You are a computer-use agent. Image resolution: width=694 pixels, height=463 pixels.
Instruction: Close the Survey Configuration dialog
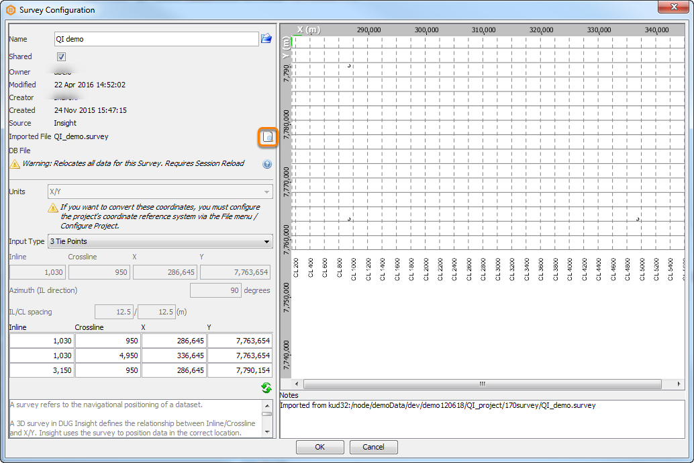coord(673,7)
